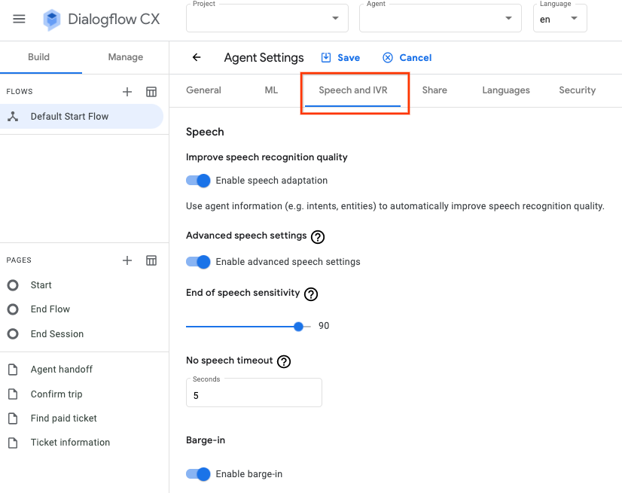Click the Agent Settings heading
The height and width of the screenshot is (493, 622).
[x=264, y=58]
